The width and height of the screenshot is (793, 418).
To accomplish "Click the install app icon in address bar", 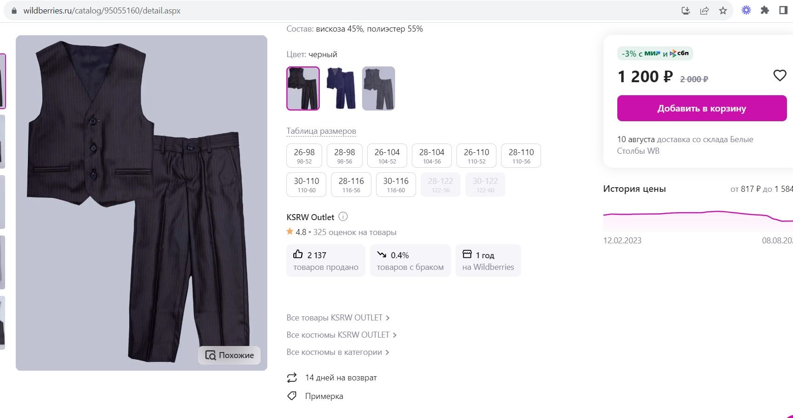I will pyautogui.click(x=686, y=11).
